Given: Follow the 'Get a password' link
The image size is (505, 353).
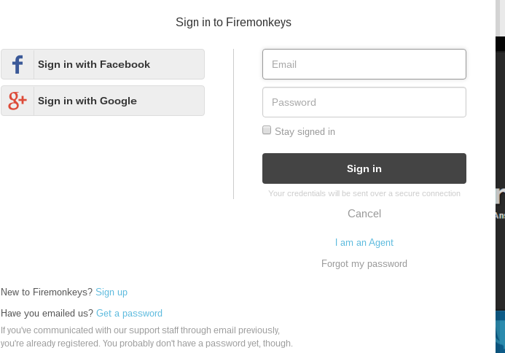Looking at the screenshot, I should pyautogui.click(x=129, y=313).
